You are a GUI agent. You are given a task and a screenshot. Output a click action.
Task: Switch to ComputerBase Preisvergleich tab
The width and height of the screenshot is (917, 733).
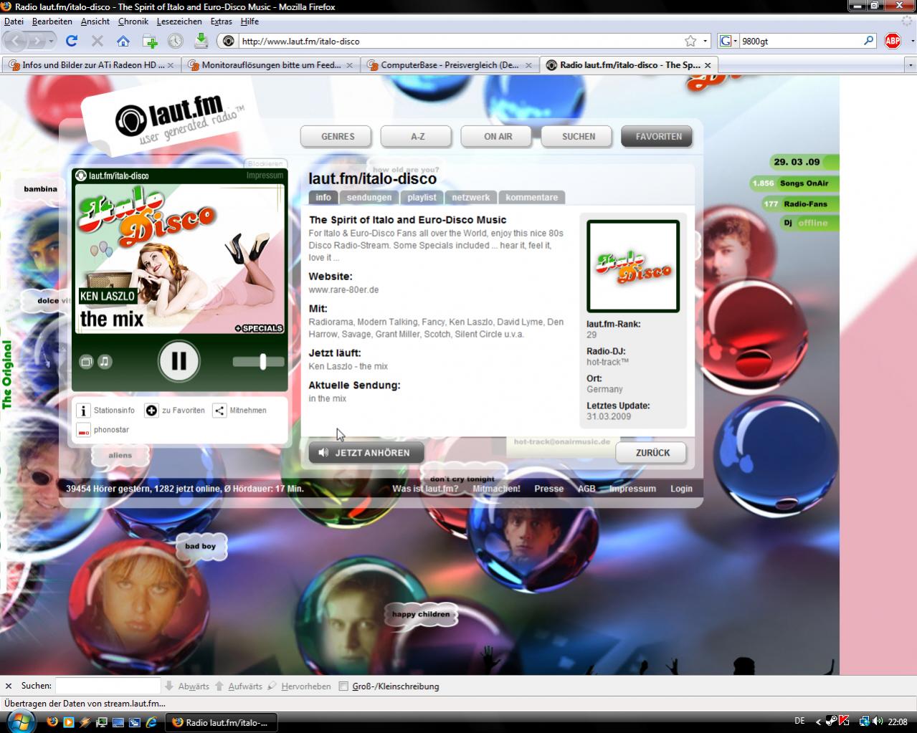click(450, 65)
